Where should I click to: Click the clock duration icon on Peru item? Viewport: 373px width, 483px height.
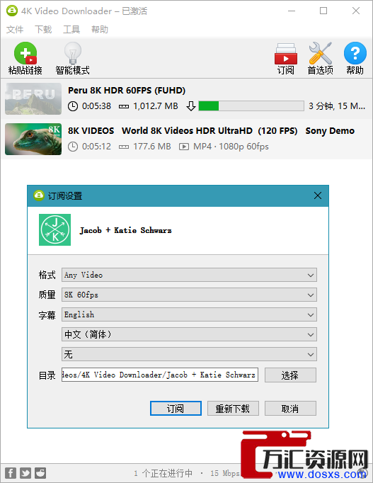(x=73, y=106)
